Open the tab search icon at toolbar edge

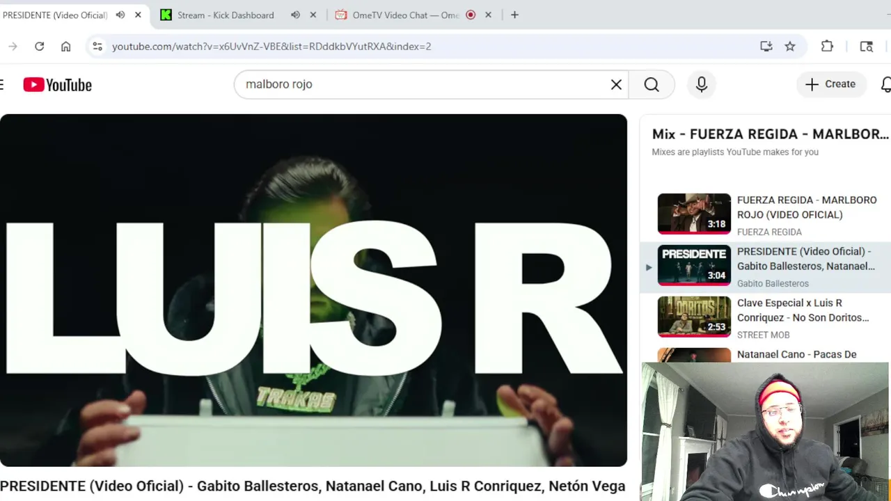(x=866, y=47)
